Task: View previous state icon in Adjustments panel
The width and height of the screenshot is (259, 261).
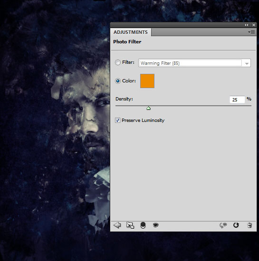Action: (223, 225)
